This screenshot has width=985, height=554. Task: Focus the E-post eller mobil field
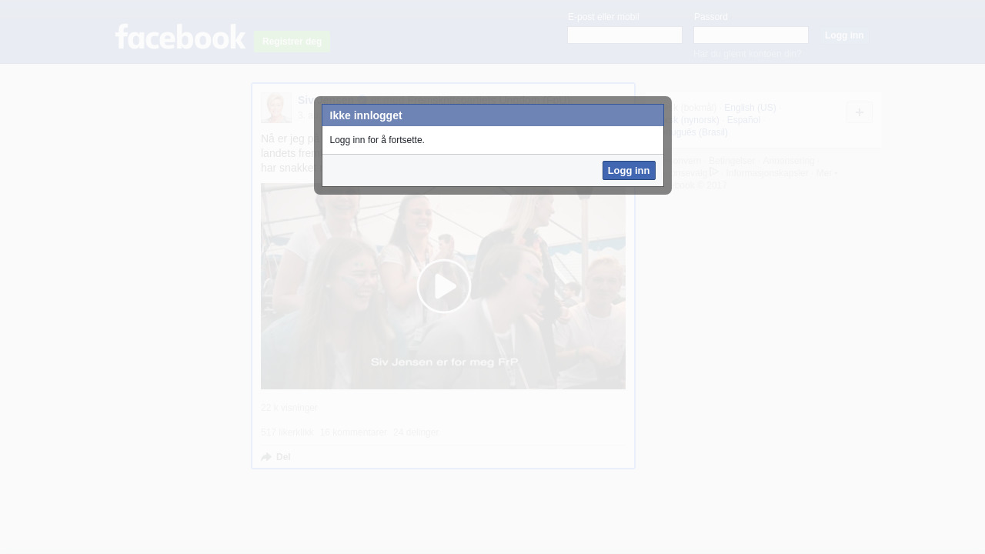624,35
